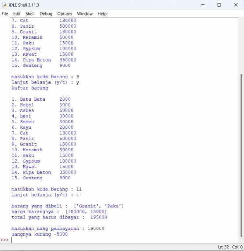Open the Window menu

[85, 14]
